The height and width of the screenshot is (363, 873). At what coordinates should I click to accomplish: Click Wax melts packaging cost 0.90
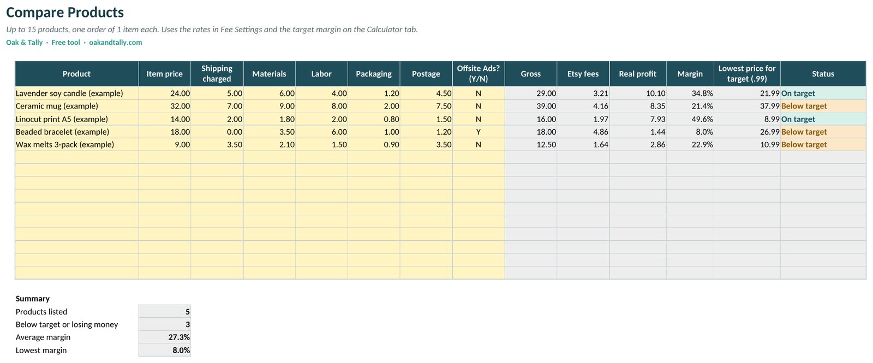click(x=374, y=144)
